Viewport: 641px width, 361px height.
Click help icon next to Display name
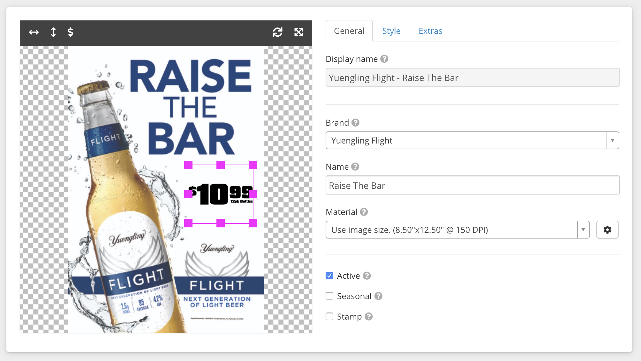pyautogui.click(x=384, y=59)
